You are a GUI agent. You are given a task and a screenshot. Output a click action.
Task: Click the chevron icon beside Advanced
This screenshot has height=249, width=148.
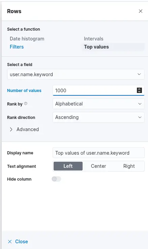click(x=11, y=129)
